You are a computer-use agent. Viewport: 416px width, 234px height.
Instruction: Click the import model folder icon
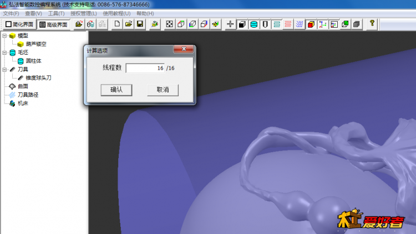(79, 24)
